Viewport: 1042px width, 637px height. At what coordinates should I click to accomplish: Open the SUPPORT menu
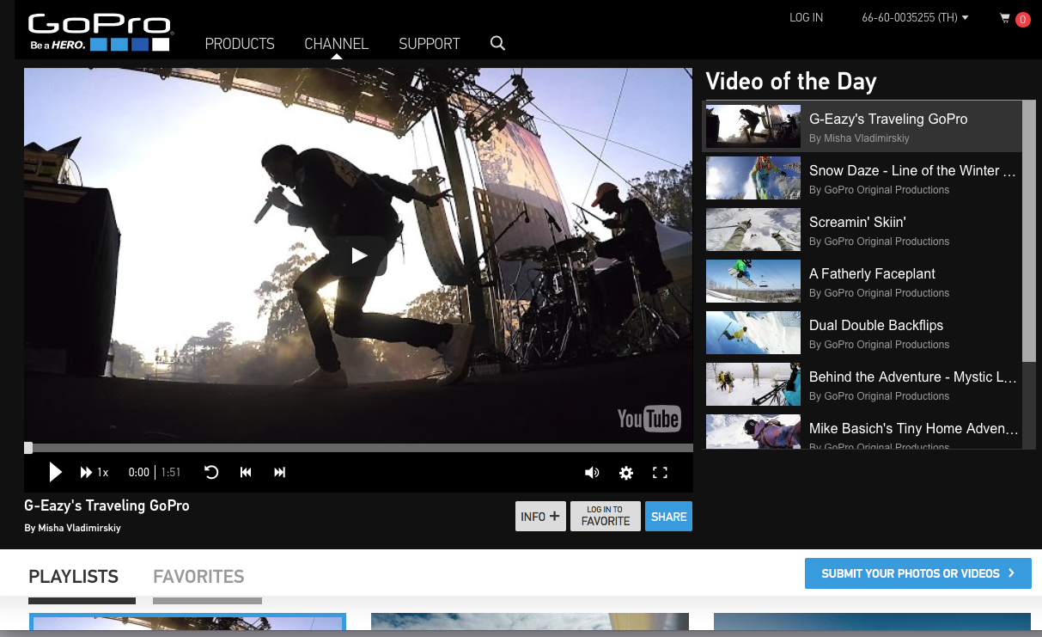coord(430,44)
